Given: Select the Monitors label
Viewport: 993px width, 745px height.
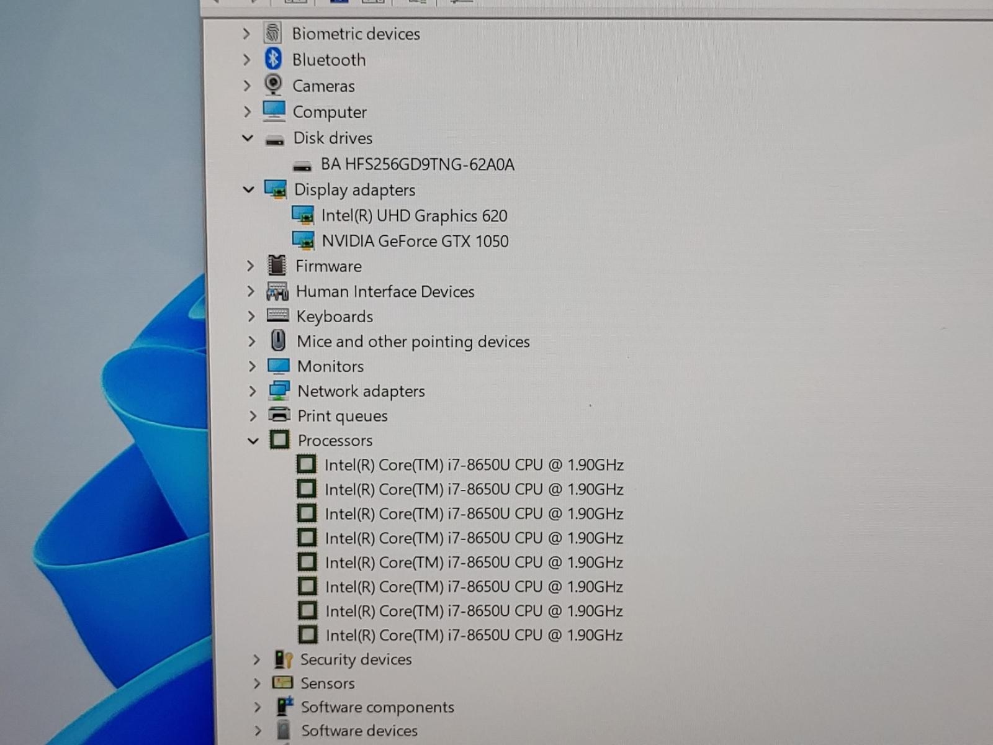Looking at the screenshot, I should [x=331, y=366].
